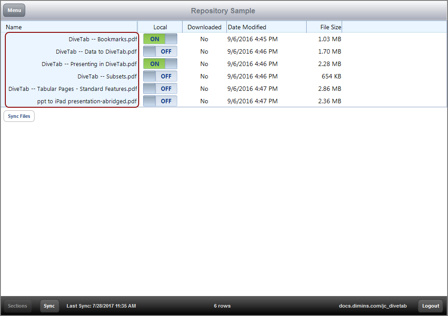Image resolution: width=448 pixels, height=316 pixels.
Task: Select file DiveTab -- Bookmarks.pdf
Action: (103, 39)
